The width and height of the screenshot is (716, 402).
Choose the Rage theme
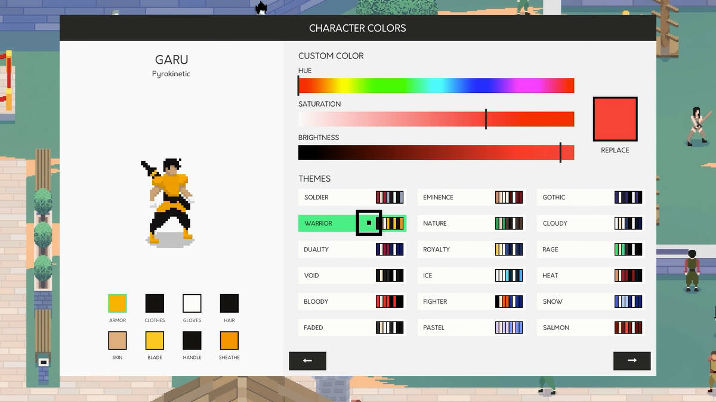(x=591, y=250)
